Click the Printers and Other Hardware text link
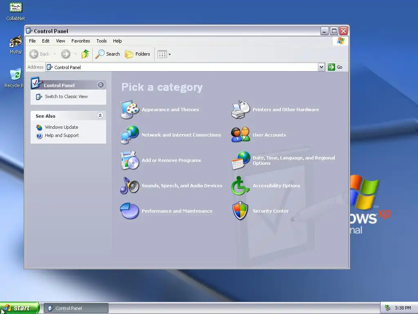This screenshot has height=314, width=418. coord(286,110)
